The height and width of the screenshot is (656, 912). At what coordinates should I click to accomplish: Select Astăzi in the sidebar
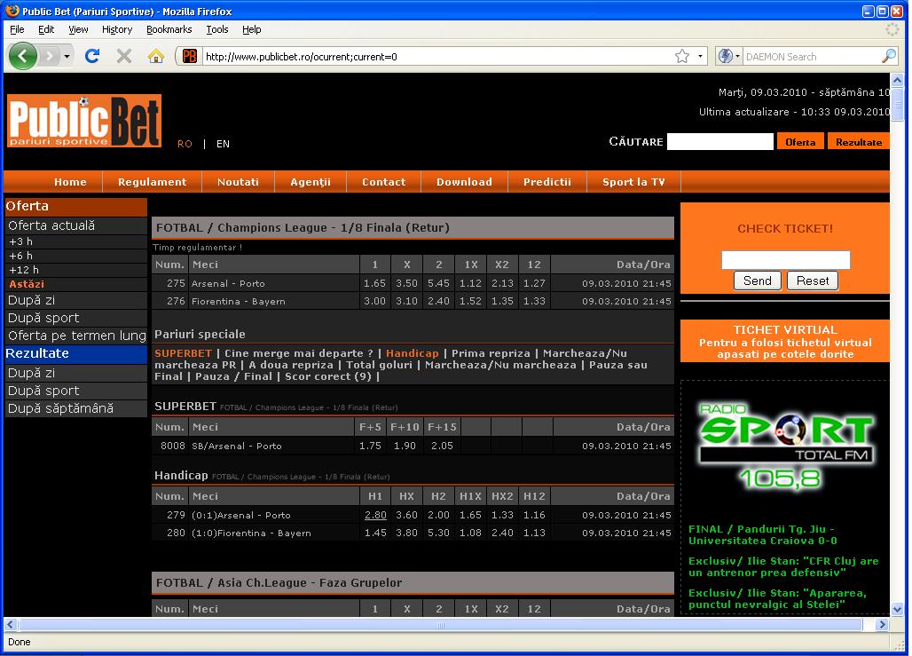tap(75, 284)
